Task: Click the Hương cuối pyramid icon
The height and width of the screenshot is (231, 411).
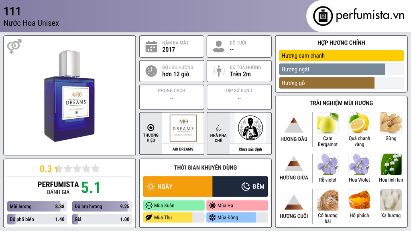Action: (x=294, y=202)
